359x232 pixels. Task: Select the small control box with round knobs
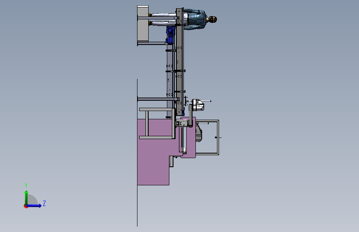[182, 123]
